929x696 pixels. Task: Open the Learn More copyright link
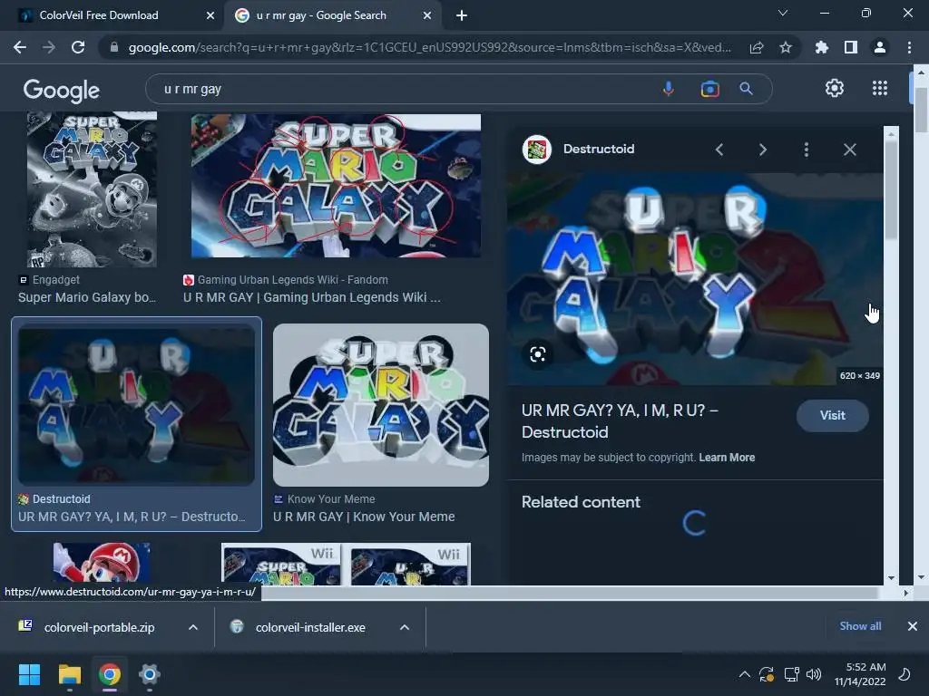[727, 458]
